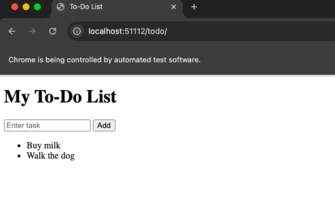Image resolution: width=335 pixels, height=222 pixels.
Task: Close the window with red button
Action: [15, 7]
